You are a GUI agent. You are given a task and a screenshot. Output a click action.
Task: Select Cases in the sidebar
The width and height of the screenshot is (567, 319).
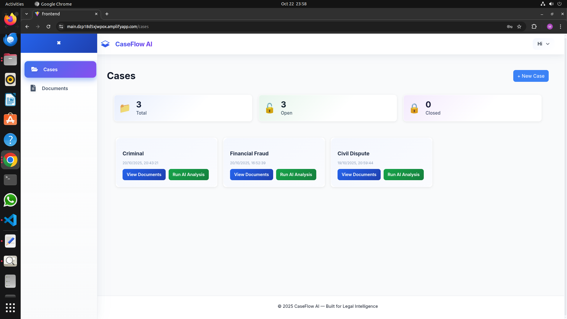60,69
